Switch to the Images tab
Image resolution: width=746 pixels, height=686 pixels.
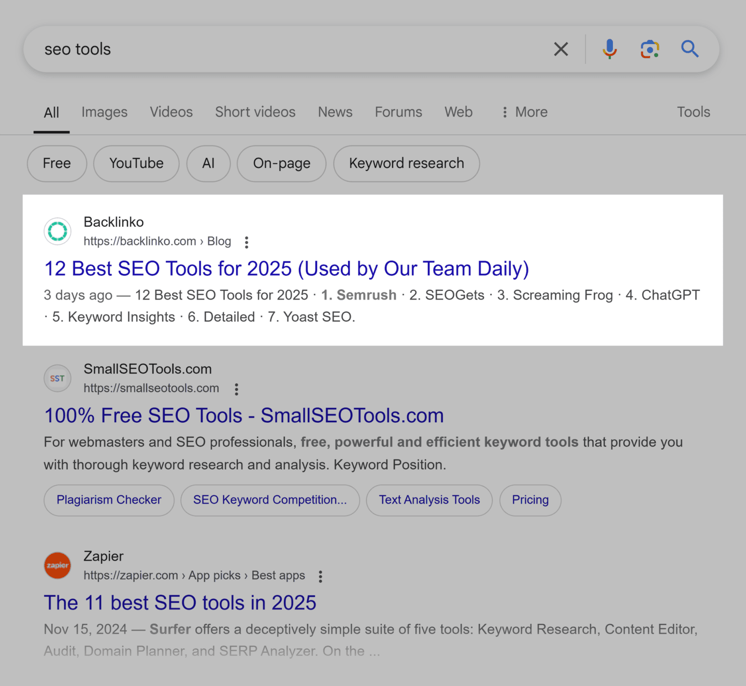104,112
